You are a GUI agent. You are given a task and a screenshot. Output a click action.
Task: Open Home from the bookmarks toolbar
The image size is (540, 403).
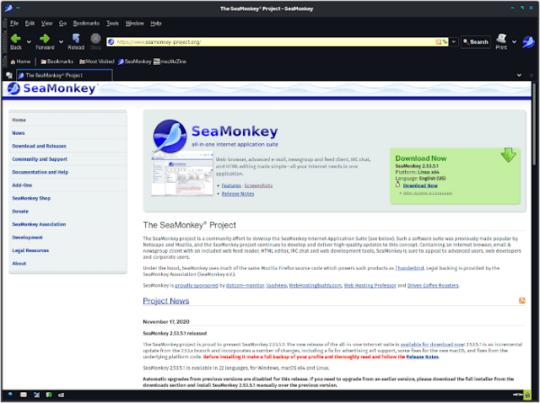(20, 62)
